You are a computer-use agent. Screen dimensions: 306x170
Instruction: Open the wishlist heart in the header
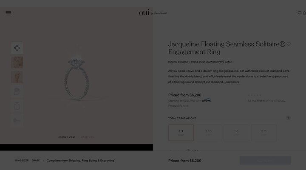pos(299,13)
